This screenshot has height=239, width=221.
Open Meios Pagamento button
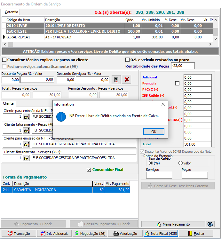[x=173, y=224]
